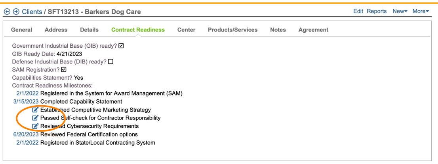Click the 3/15/2023 Completed Capability Statement date
The image size is (438, 164).
coord(26,102)
